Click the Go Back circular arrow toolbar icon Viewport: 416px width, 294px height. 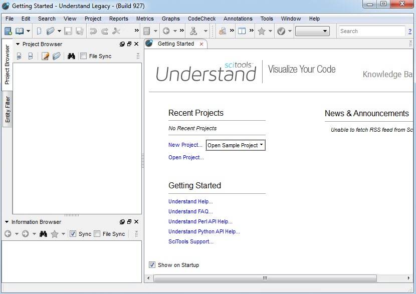pos(166,31)
